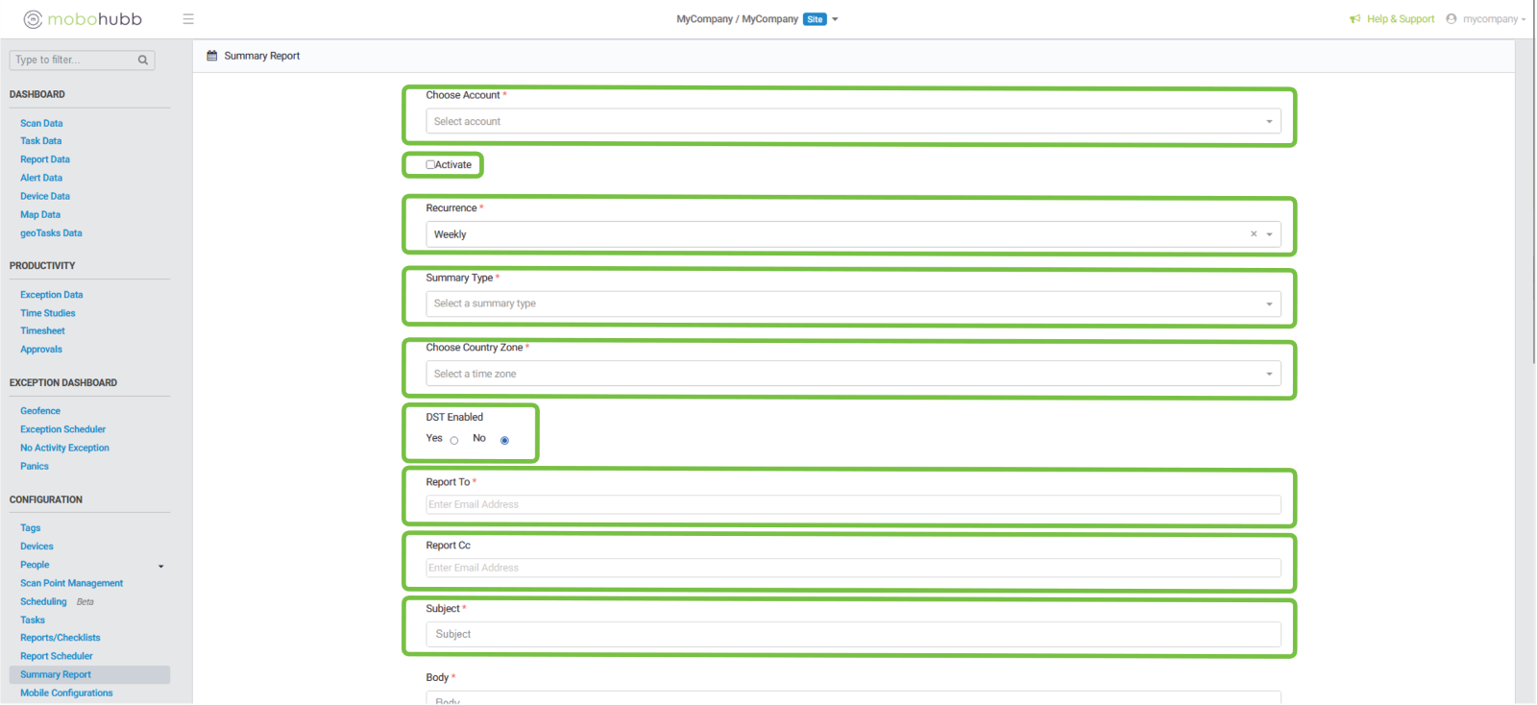
Task: Click the mobohubb logo icon
Action: (33, 19)
